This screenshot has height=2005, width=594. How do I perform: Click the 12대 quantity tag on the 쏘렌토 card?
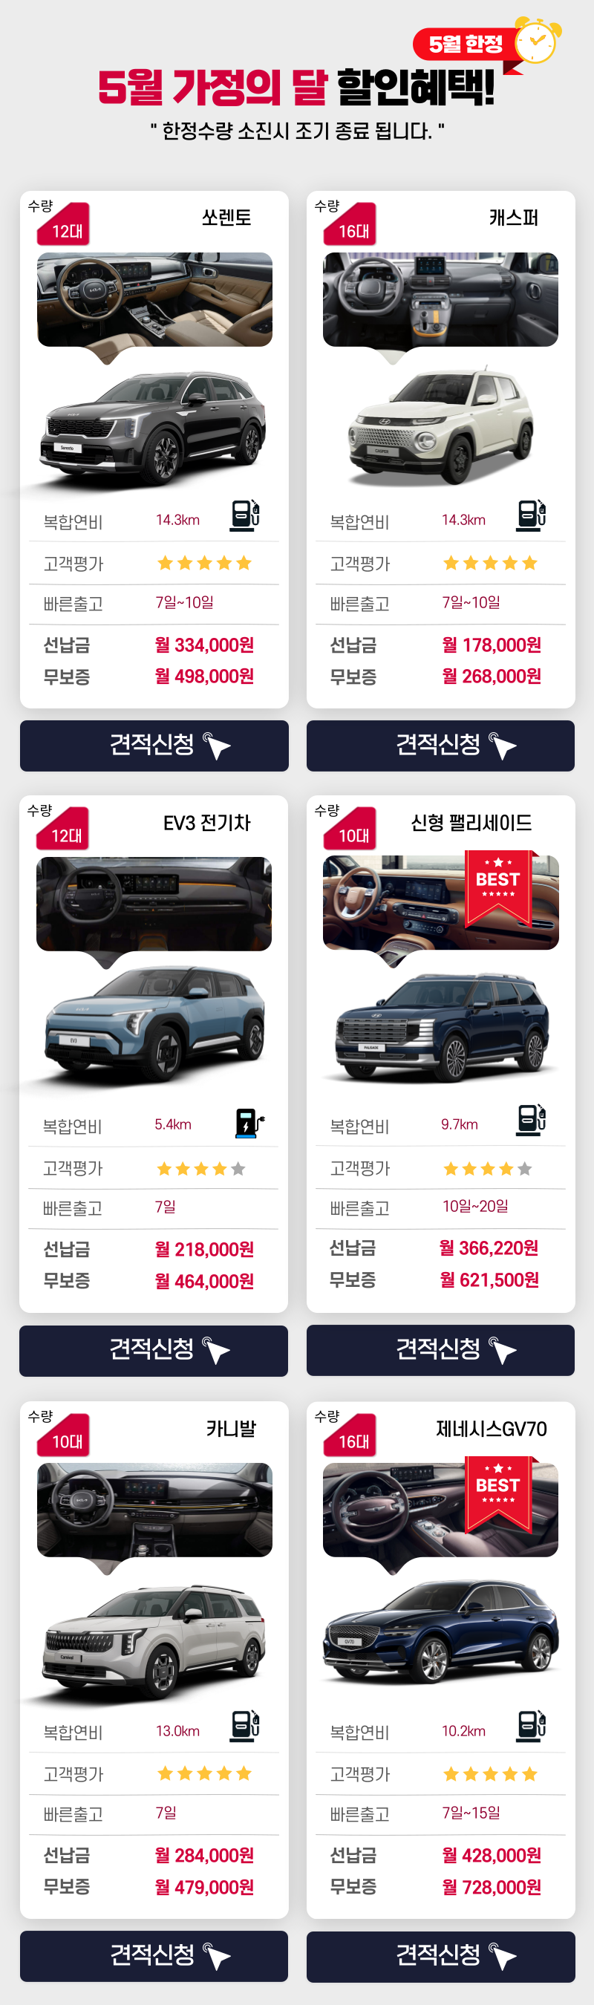tap(64, 225)
